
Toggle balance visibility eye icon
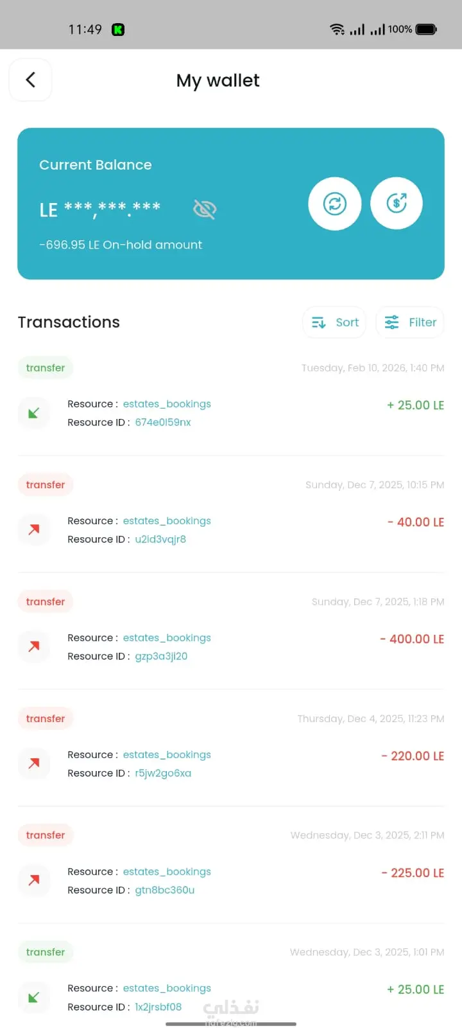click(x=205, y=209)
